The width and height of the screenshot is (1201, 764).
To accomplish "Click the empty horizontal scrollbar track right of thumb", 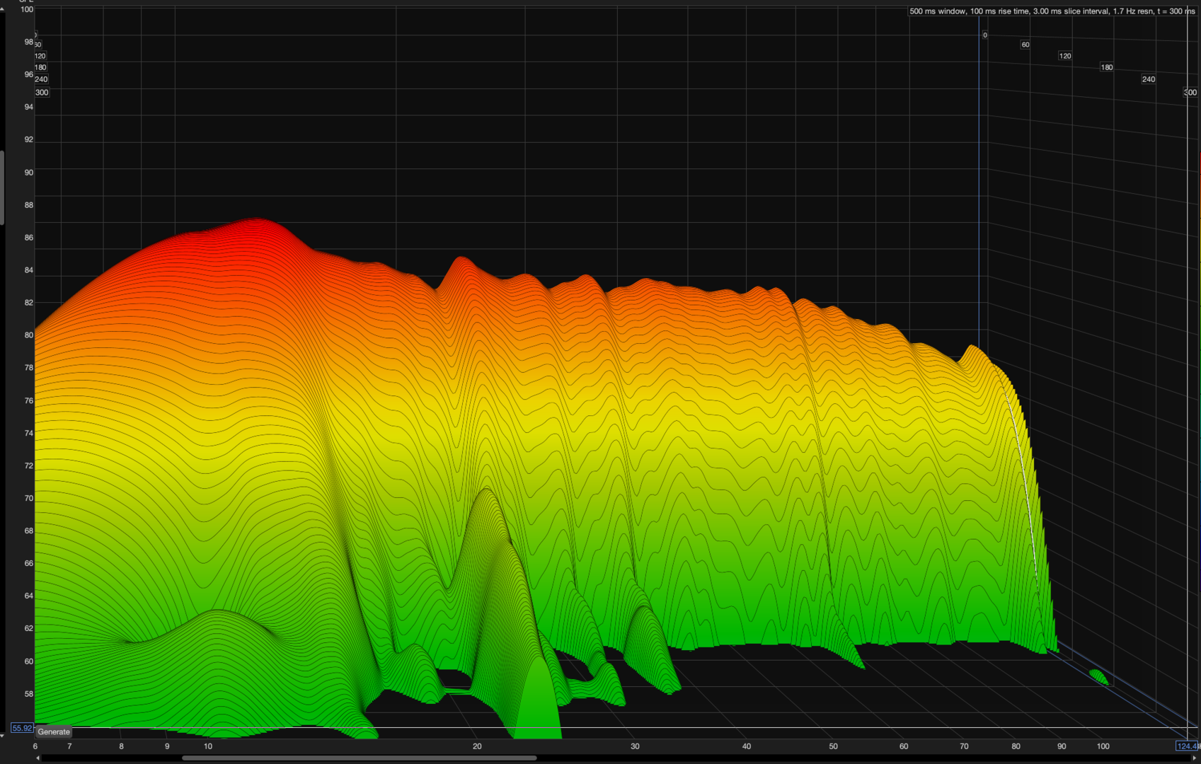I will (x=849, y=758).
